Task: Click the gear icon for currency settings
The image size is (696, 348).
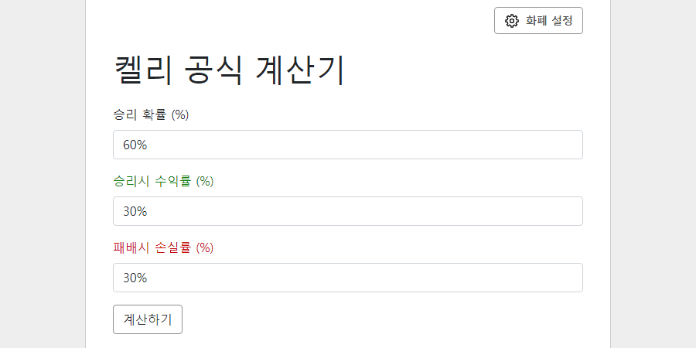Action: click(x=512, y=20)
